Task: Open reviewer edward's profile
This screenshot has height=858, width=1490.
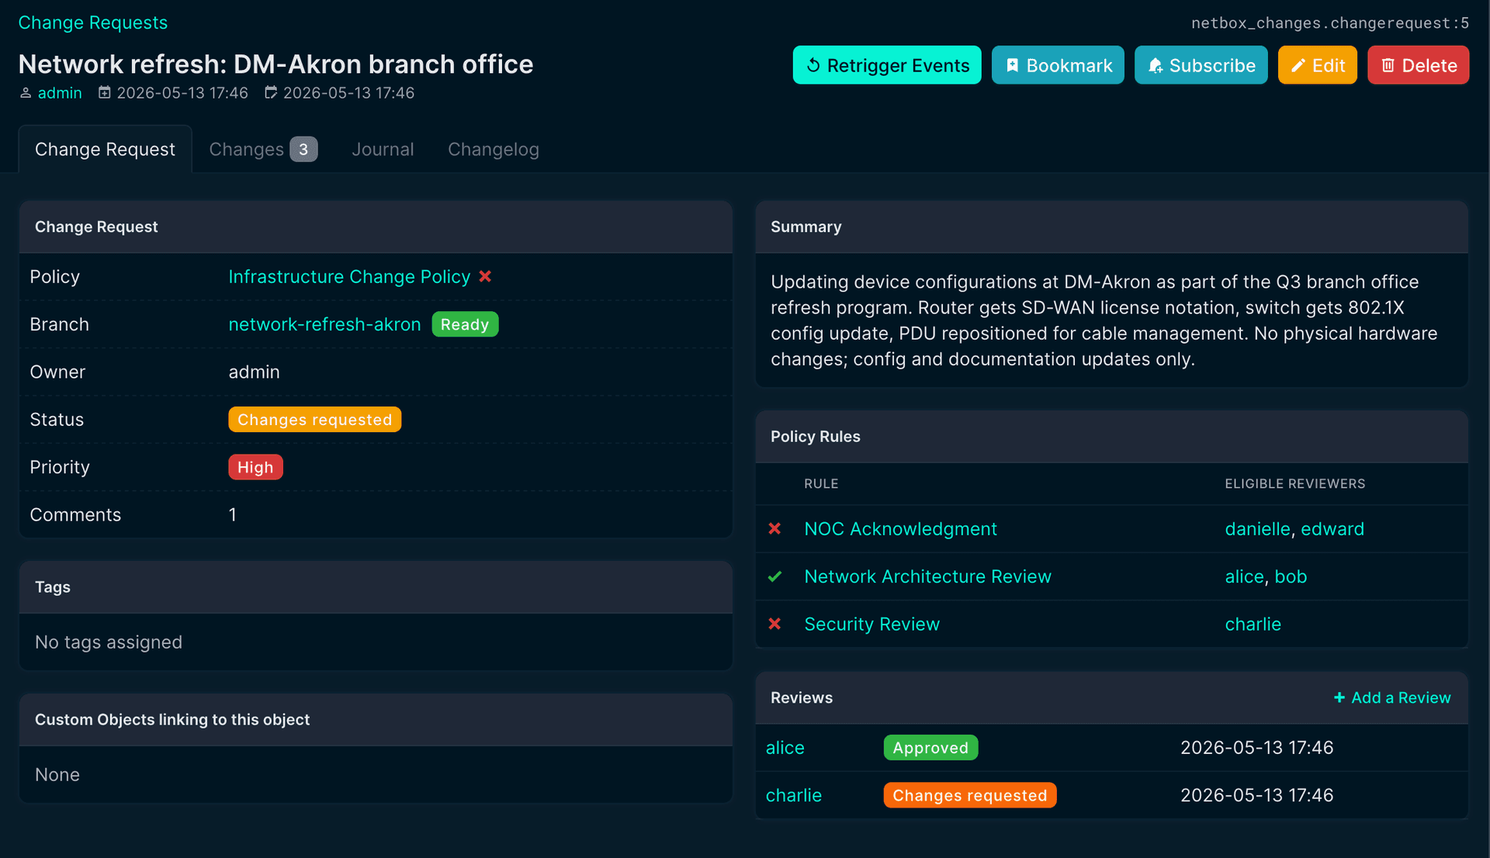Action: (1332, 529)
